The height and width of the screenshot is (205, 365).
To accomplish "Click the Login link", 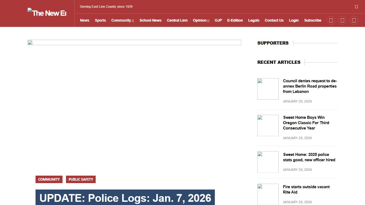I will pos(294,20).
